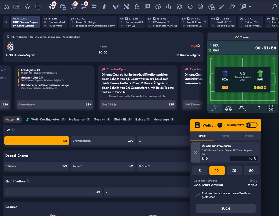The width and height of the screenshot is (279, 216).
Task: Select the baseball bat icon
Action: 222,7
